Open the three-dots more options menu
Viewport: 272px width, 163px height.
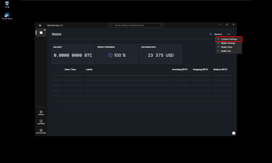(x=229, y=34)
